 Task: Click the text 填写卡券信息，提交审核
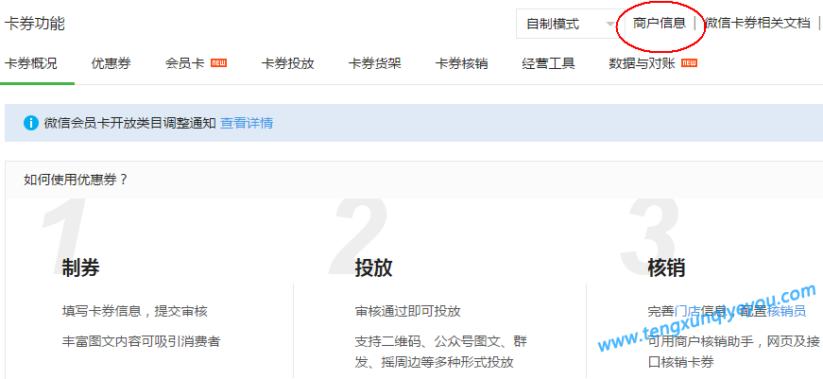[134, 311]
